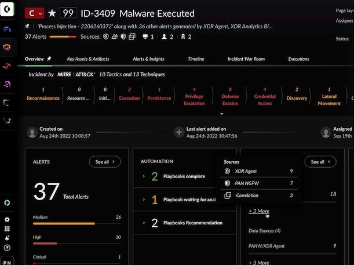Open the Incident War Room tab
354x265 pixels.
(246, 59)
